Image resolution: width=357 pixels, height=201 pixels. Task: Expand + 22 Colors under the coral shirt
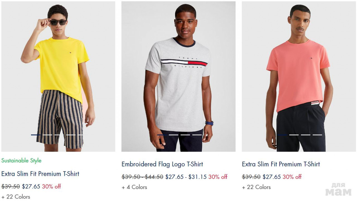[x=256, y=187]
